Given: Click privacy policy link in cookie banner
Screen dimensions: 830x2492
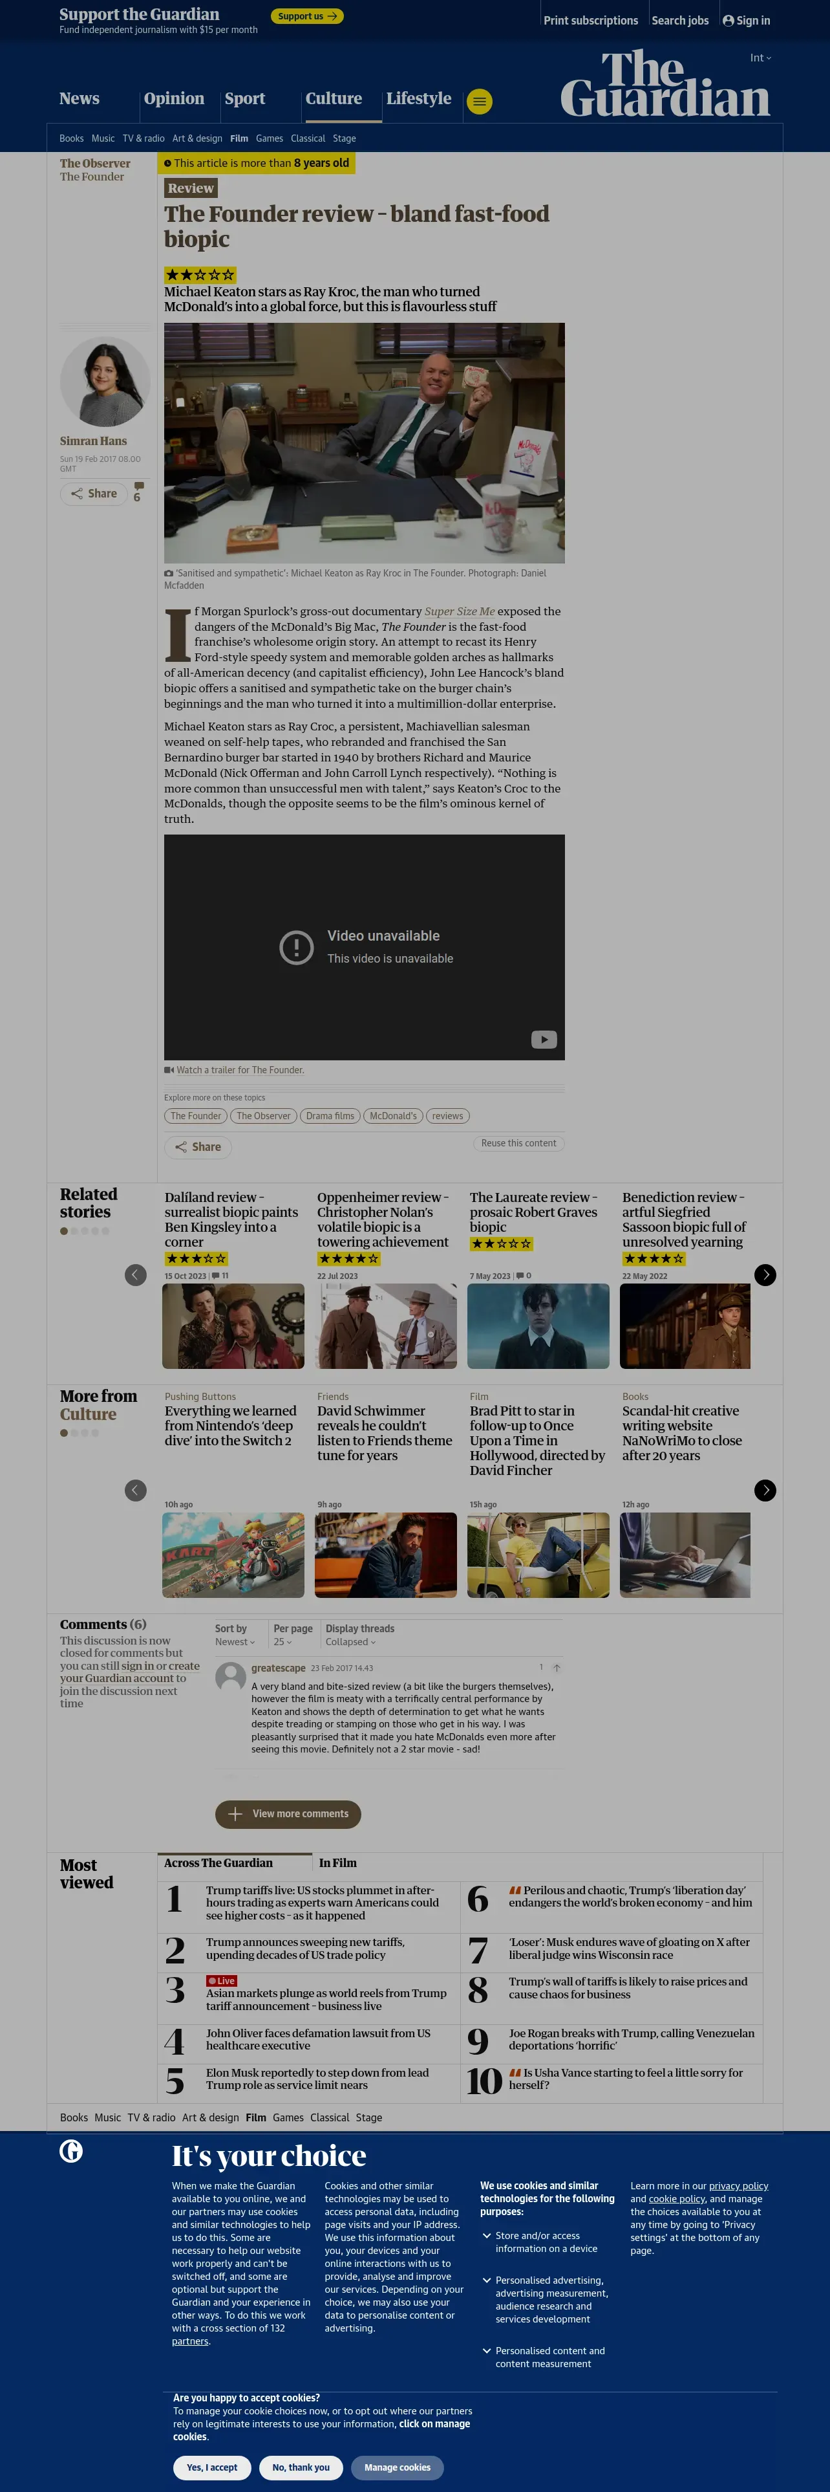Looking at the screenshot, I should (x=738, y=2185).
